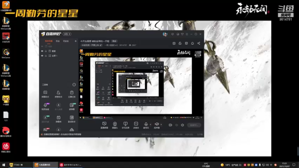This screenshot has width=299, height=168.
Task: Open the WeGame desktop shortcut
Action: pos(6,53)
